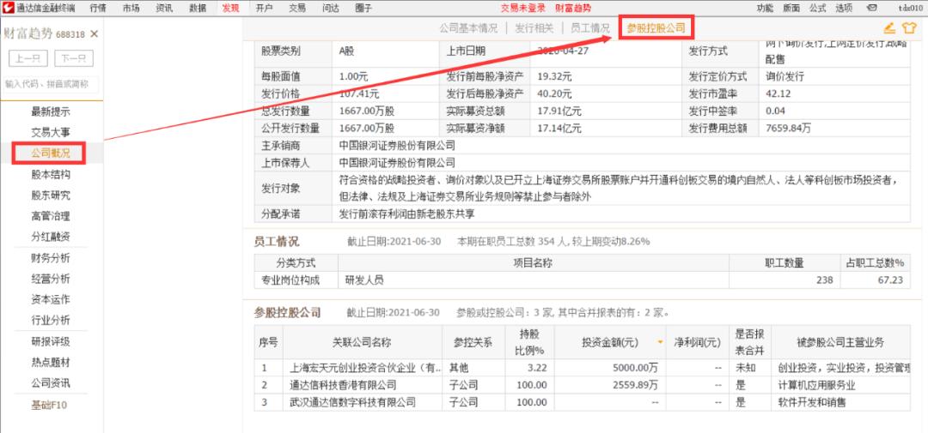The height and width of the screenshot is (433, 928).
Task: Click the 107.41元 issue price value
Action: pyautogui.click(x=359, y=93)
